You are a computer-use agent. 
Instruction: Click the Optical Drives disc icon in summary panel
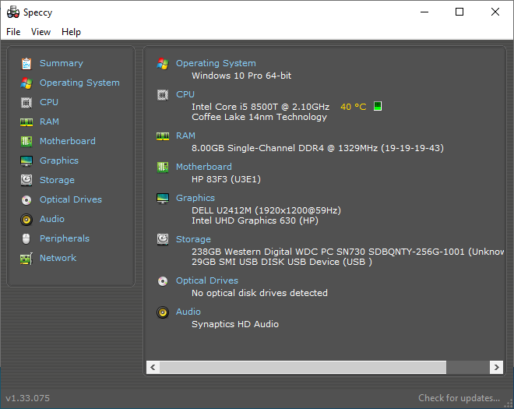(163, 281)
